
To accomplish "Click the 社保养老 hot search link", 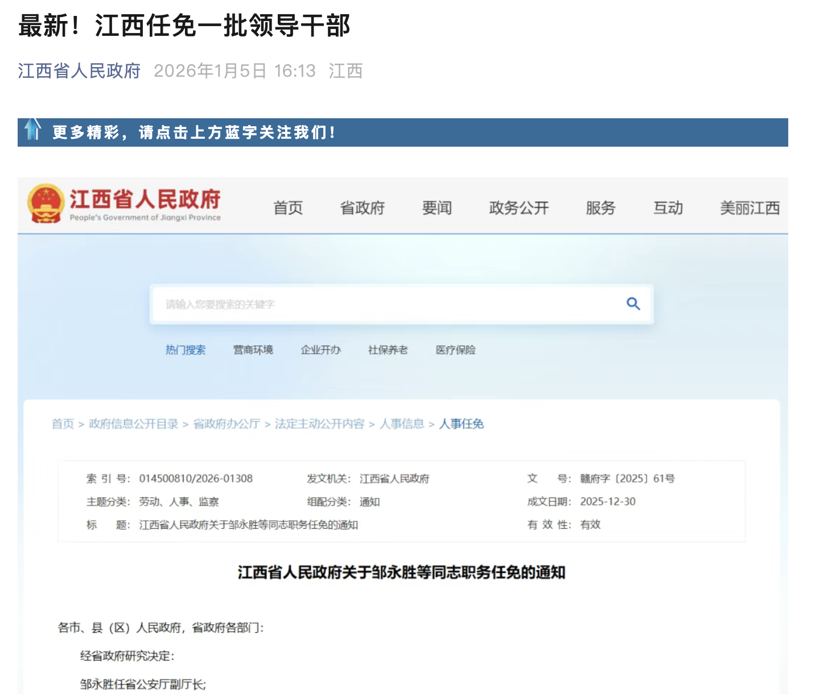I will pyautogui.click(x=388, y=350).
